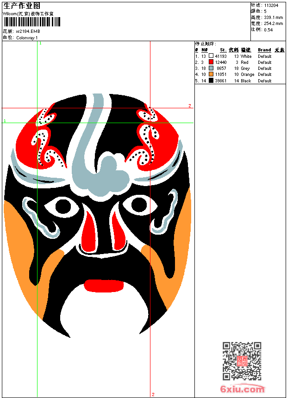The height and width of the screenshot is (398, 287).
Task: Click the opera mask embroidery design preview
Action: pos(97,215)
